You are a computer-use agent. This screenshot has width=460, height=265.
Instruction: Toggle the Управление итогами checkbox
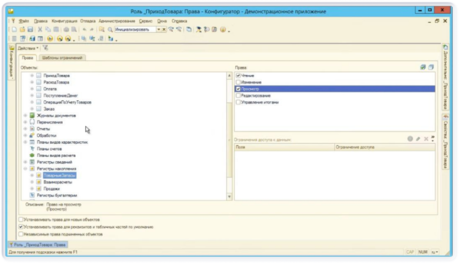click(239, 102)
